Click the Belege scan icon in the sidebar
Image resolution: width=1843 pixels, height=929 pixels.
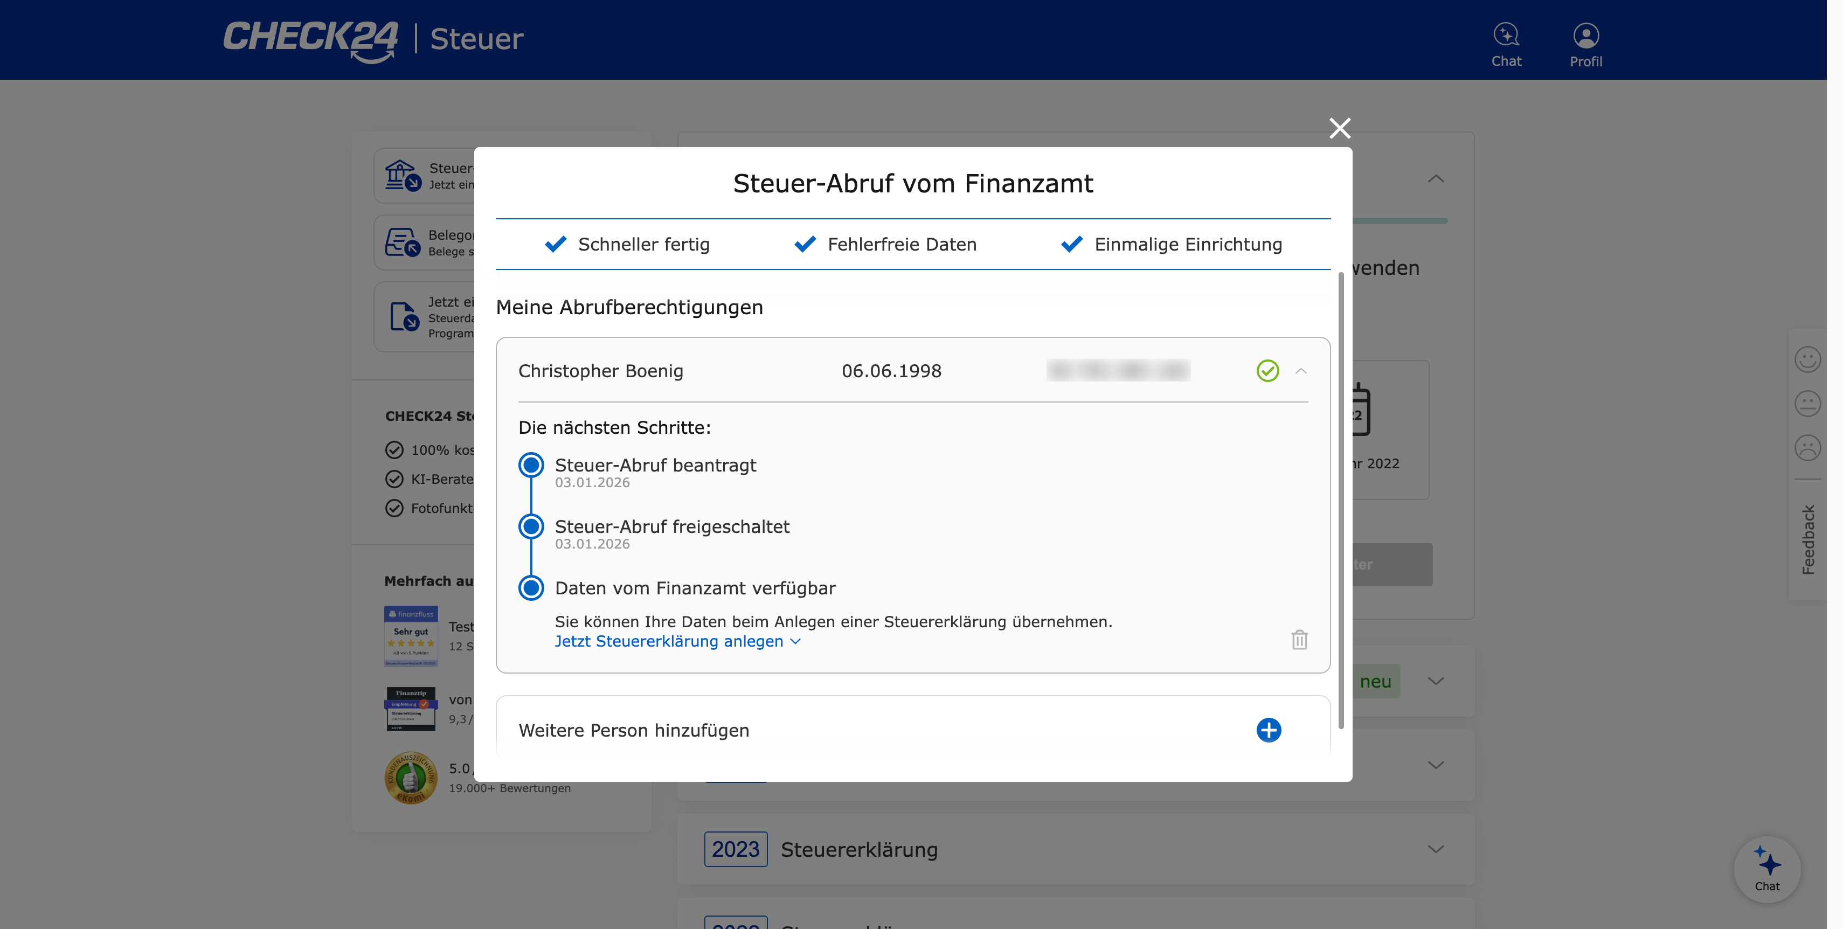click(x=402, y=242)
